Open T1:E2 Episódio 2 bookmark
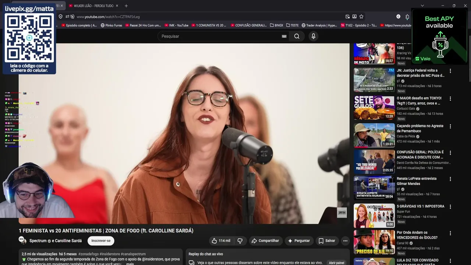Image resolution: width=471 pixels, height=265 pixels. pos(359,25)
